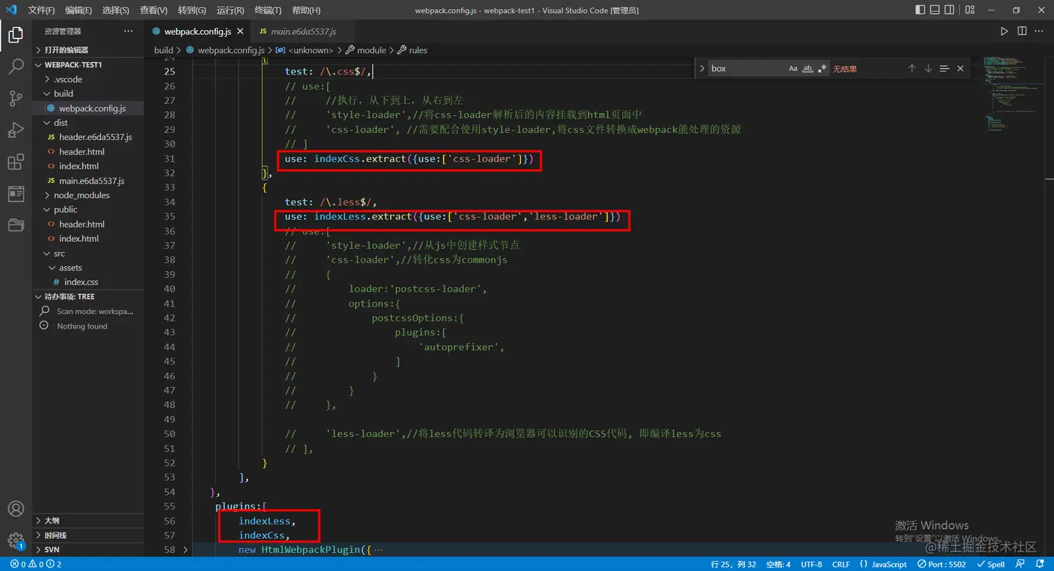This screenshot has width=1054, height=571.
Task: Toggle the secondary side bar visibility
Action: coord(949,10)
